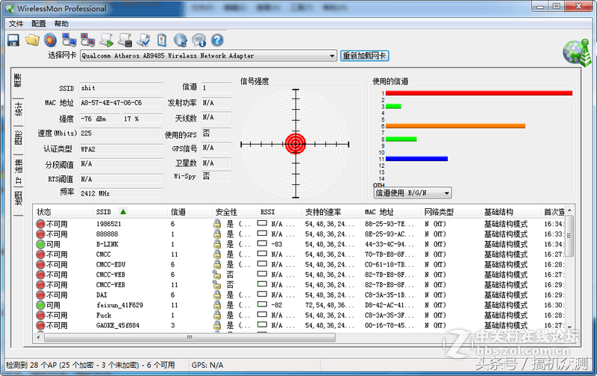Click the signal bar icon in the GAOKE_45f884 row
597x376 pixels.
pyautogui.click(x=262, y=325)
